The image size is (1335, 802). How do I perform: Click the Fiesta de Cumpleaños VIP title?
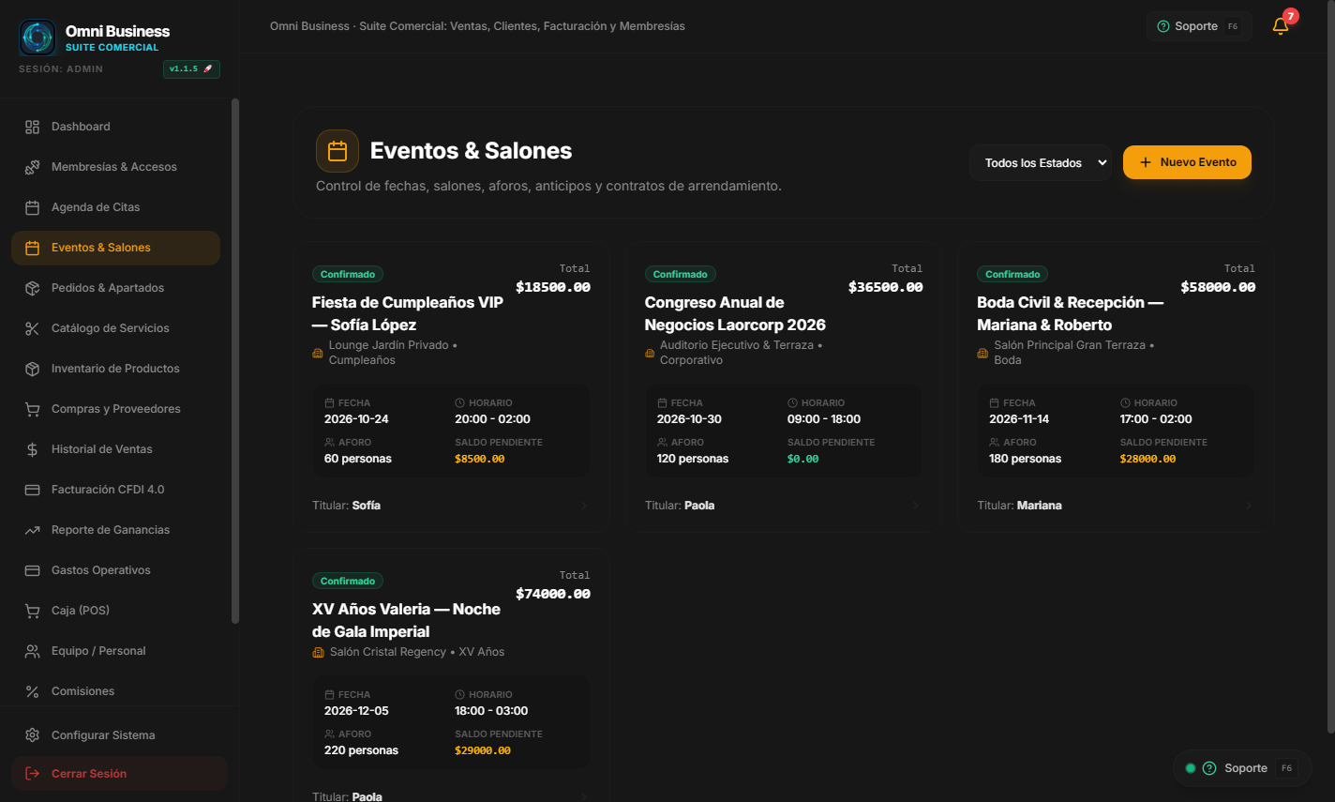408,313
